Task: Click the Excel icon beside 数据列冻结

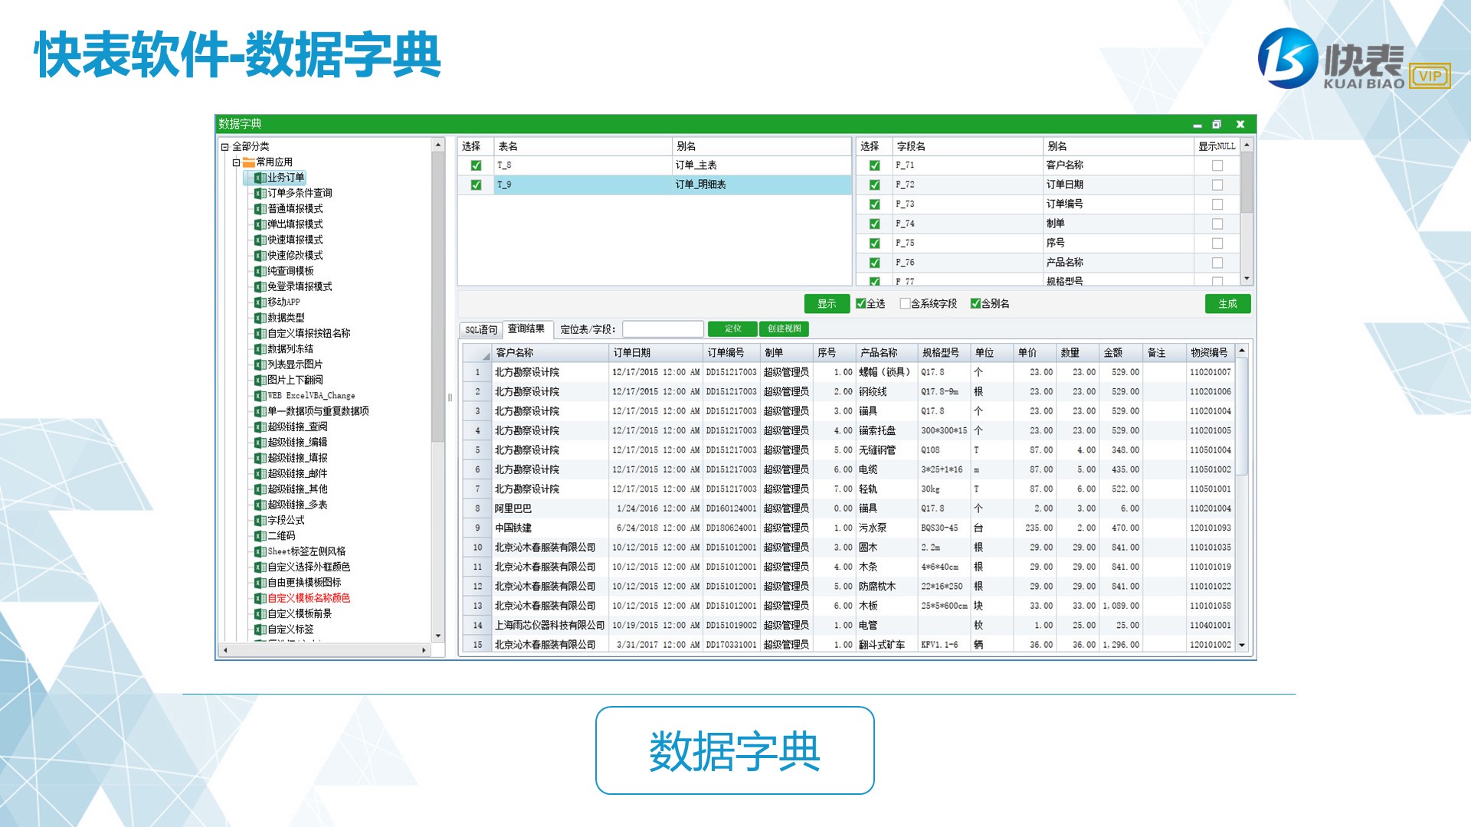Action: click(260, 349)
